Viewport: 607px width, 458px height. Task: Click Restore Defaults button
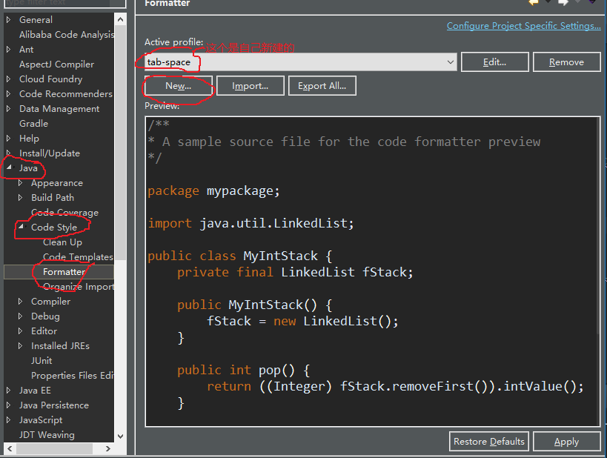coord(489,442)
